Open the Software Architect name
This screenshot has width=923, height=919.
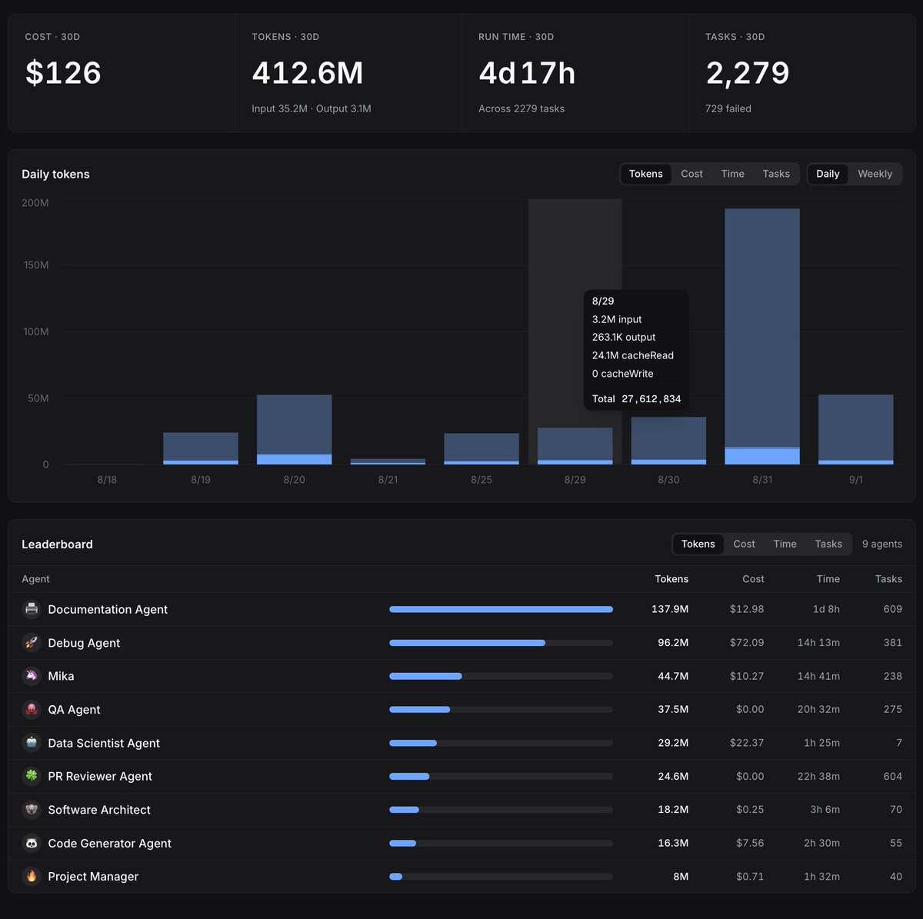pos(99,810)
